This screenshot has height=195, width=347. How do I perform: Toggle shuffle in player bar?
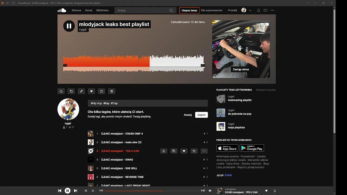click(86, 191)
